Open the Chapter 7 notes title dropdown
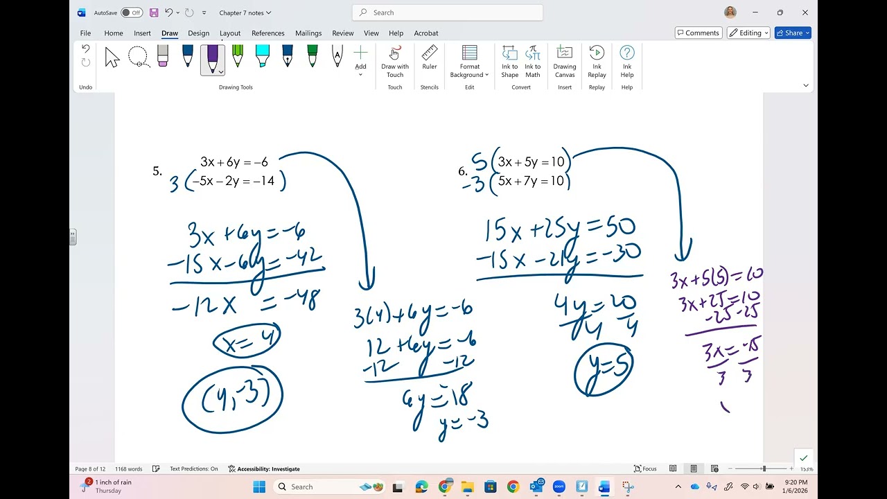 point(245,12)
